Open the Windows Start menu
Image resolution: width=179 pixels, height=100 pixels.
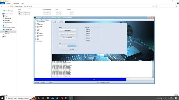tap(2, 98)
